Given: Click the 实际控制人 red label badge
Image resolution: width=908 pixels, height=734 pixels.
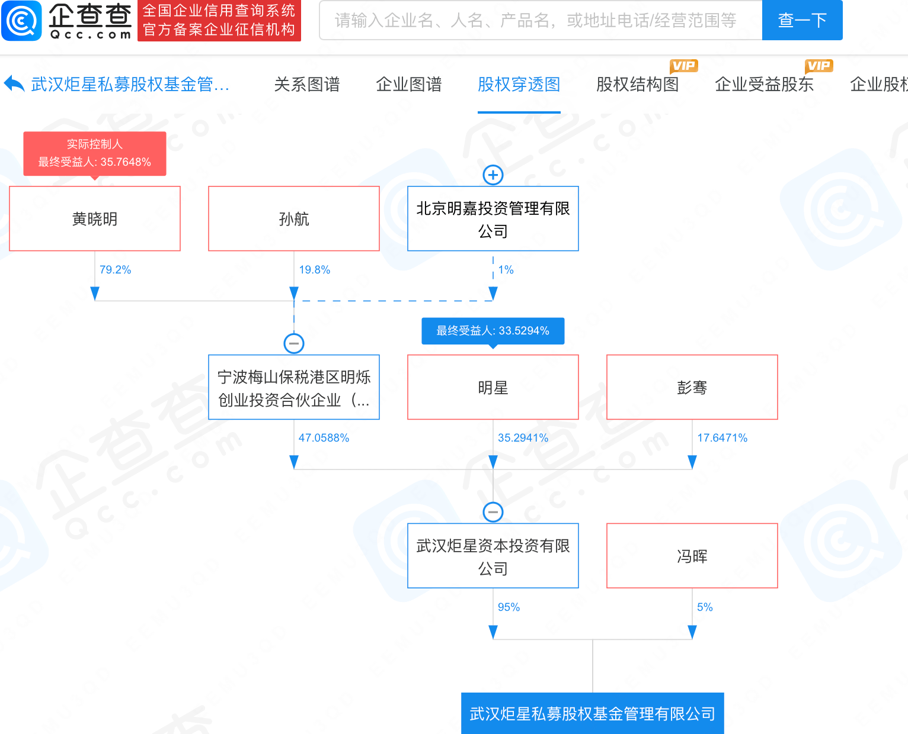Looking at the screenshot, I should 95,153.
